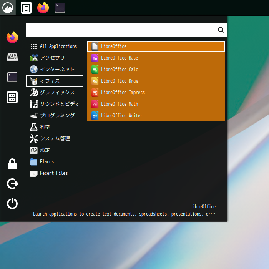Viewport: 269px width, 269px height.
Task: Open Firefox from the menu favorites sidebar
Action: 12,37
